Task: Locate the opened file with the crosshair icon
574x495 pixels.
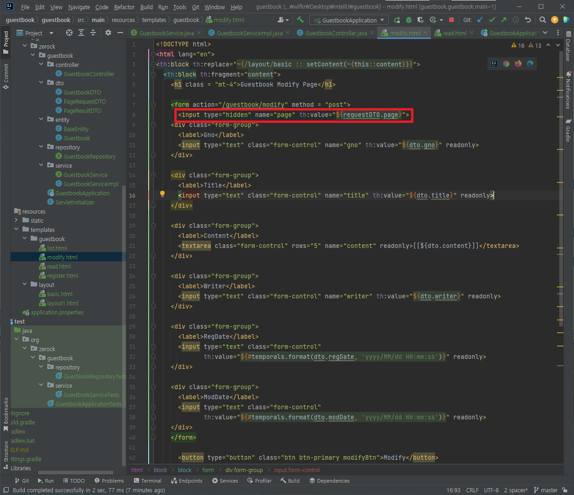Action: pos(69,33)
